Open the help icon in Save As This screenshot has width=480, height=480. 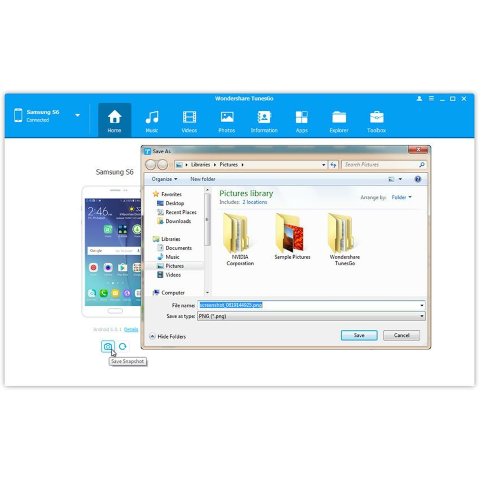point(418,179)
